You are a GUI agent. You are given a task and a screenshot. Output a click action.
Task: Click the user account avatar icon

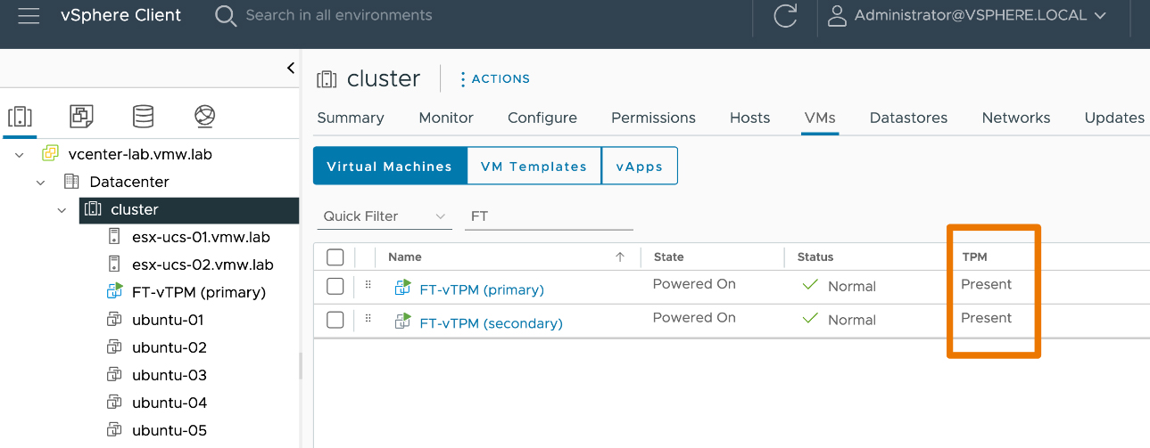(837, 15)
